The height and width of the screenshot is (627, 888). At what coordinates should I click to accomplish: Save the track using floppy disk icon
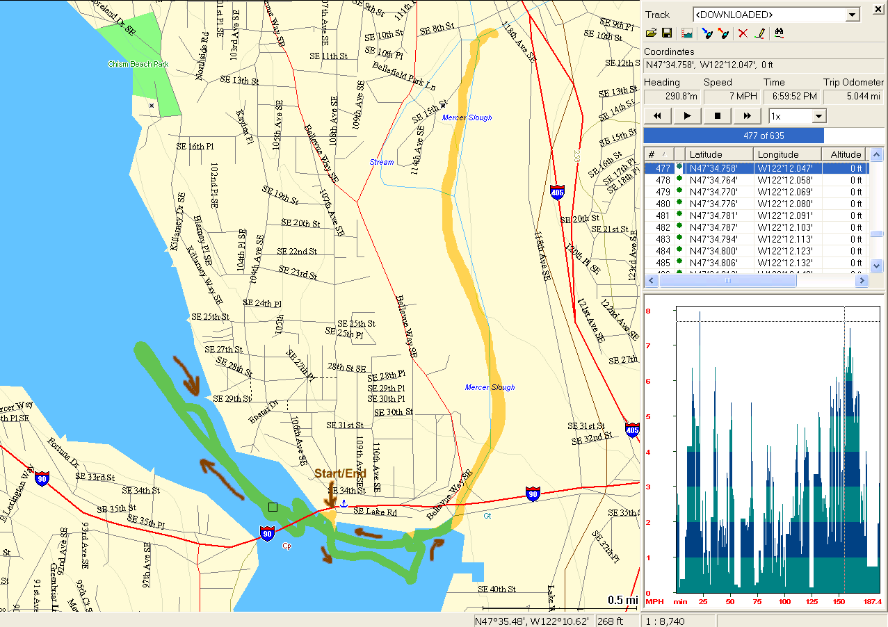[x=666, y=33]
